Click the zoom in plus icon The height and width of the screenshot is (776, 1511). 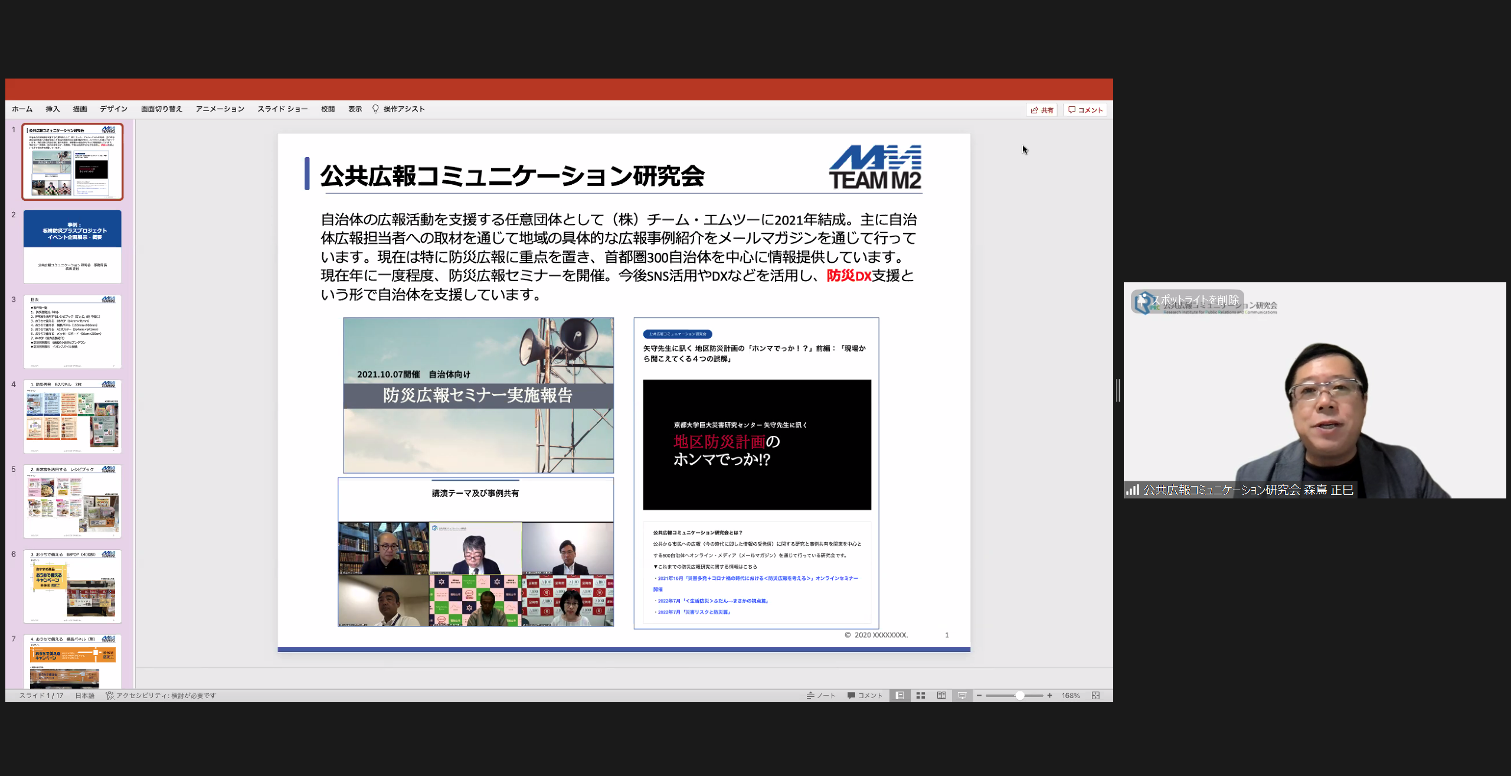tap(1049, 696)
